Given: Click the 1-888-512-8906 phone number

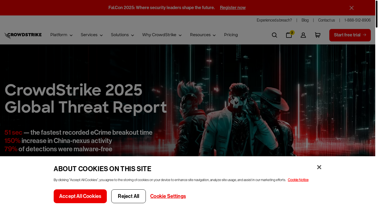Looking at the screenshot, I should (358, 20).
